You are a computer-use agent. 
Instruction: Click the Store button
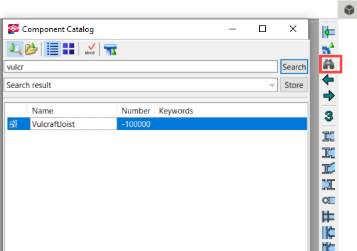click(294, 85)
